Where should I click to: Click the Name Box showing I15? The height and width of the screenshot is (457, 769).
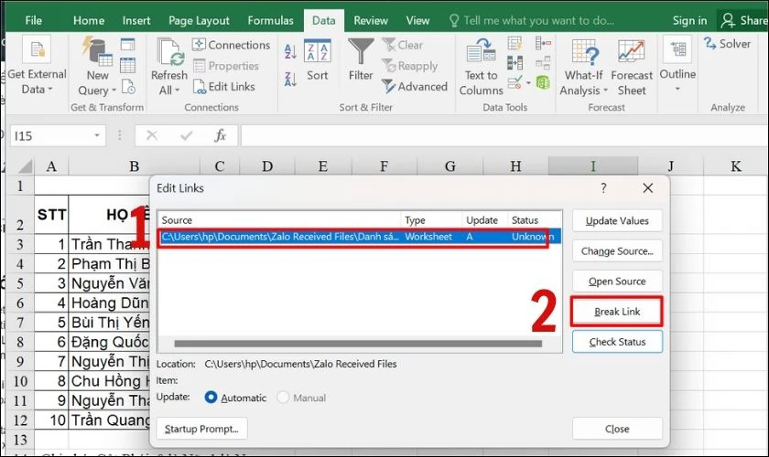(51, 135)
